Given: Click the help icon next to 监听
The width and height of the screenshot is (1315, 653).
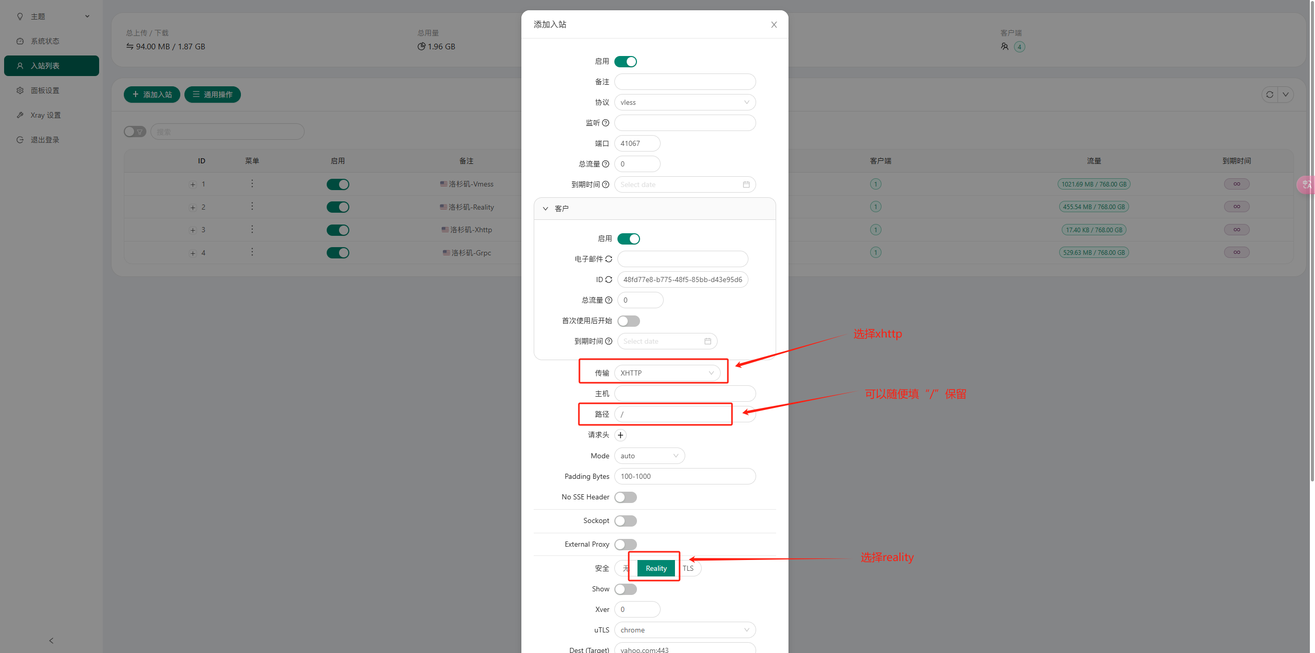Looking at the screenshot, I should 606,123.
